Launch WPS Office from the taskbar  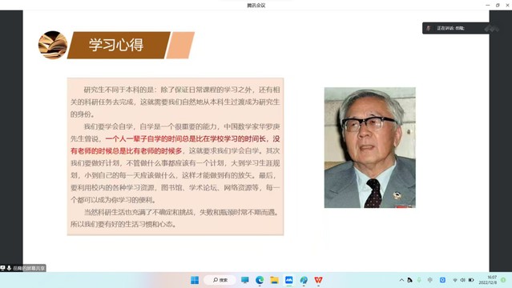tap(318, 280)
